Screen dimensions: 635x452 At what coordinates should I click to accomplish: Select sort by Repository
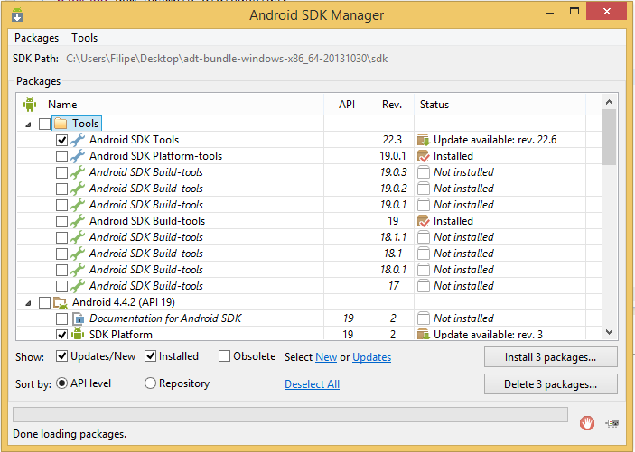150,383
